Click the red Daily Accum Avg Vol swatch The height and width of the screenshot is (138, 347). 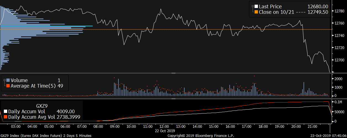[5, 117]
